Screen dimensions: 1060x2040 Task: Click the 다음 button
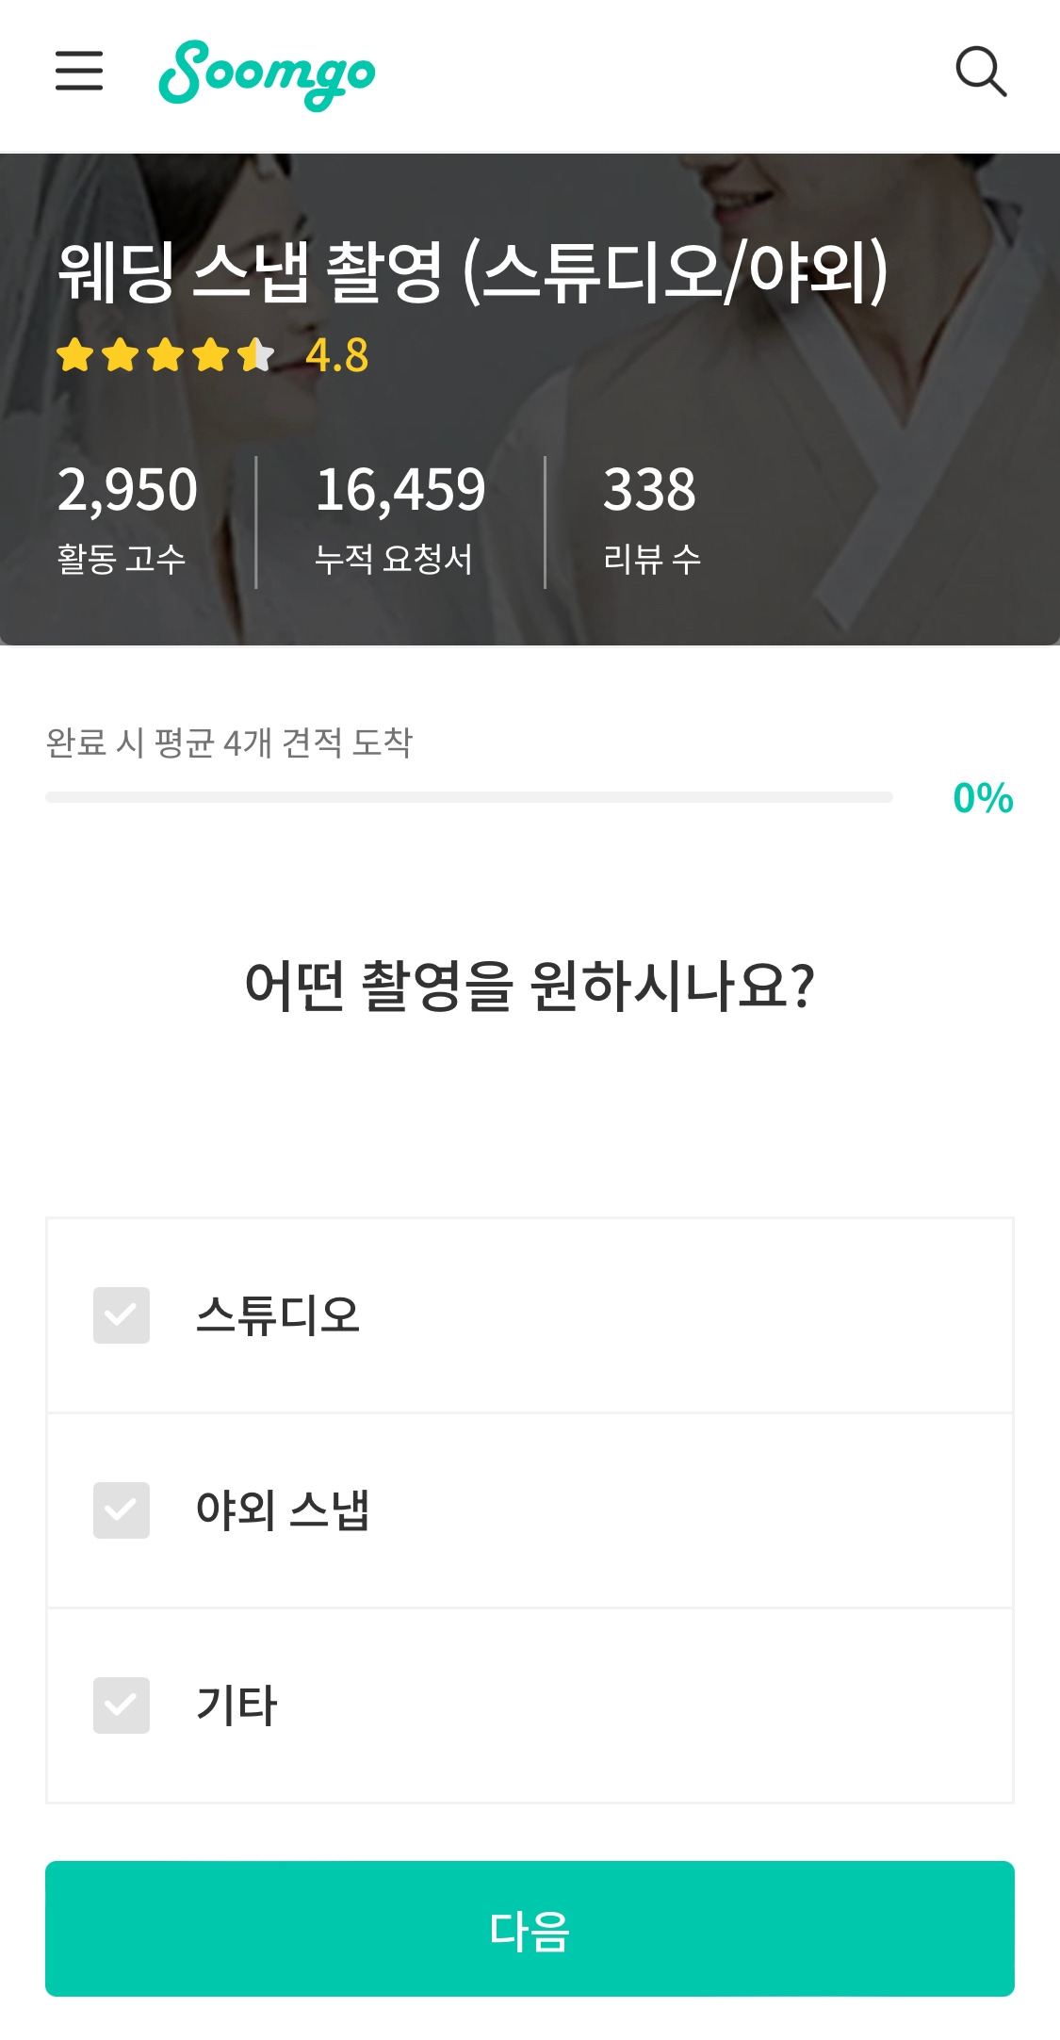pos(530,1929)
